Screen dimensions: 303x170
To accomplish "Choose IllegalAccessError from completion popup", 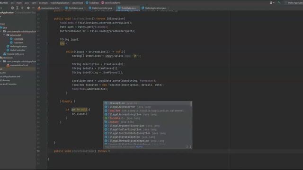I will (x=147, y=107).
